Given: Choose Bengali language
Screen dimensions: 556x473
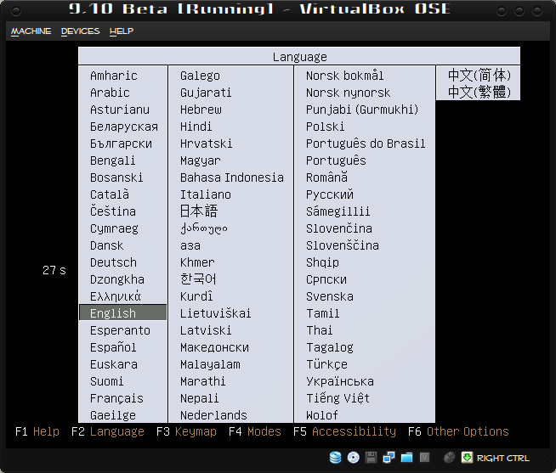Looking at the screenshot, I should click(x=113, y=160).
